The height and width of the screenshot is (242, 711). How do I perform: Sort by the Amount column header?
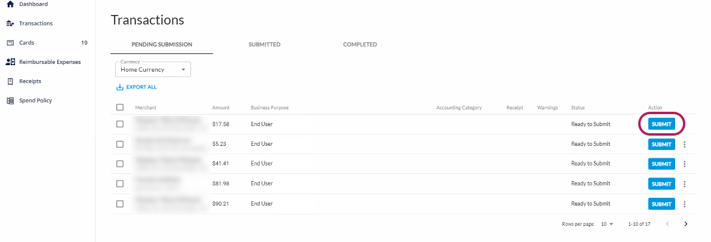coord(221,108)
